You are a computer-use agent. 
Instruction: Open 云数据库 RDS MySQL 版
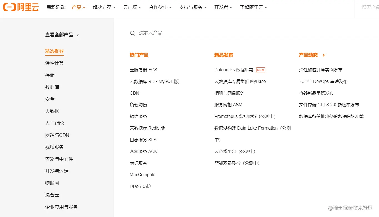[x=154, y=82]
